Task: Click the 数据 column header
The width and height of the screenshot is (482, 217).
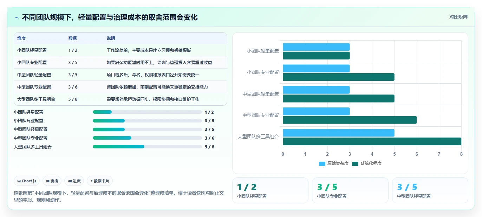Action: coord(72,38)
